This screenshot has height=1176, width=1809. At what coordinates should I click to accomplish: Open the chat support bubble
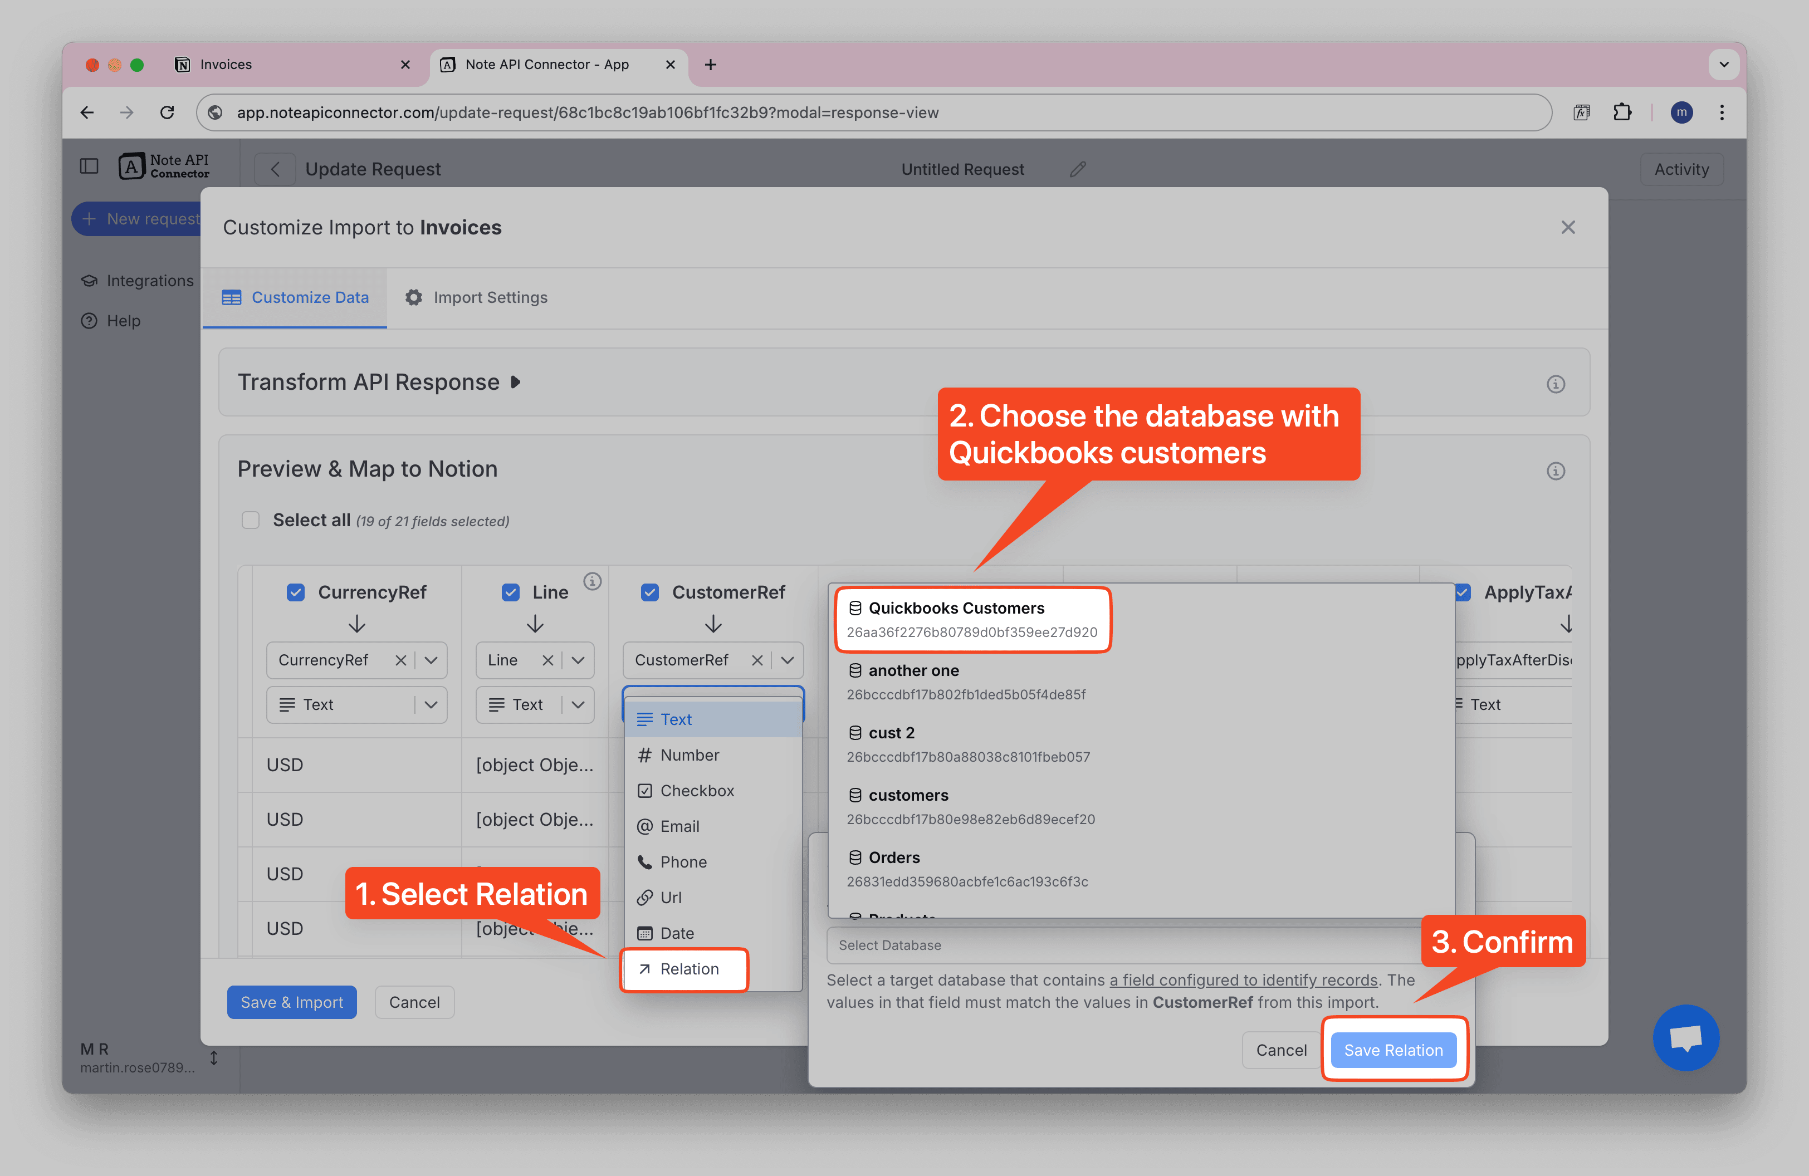pyautogui.click(x=1686, y=1038)
